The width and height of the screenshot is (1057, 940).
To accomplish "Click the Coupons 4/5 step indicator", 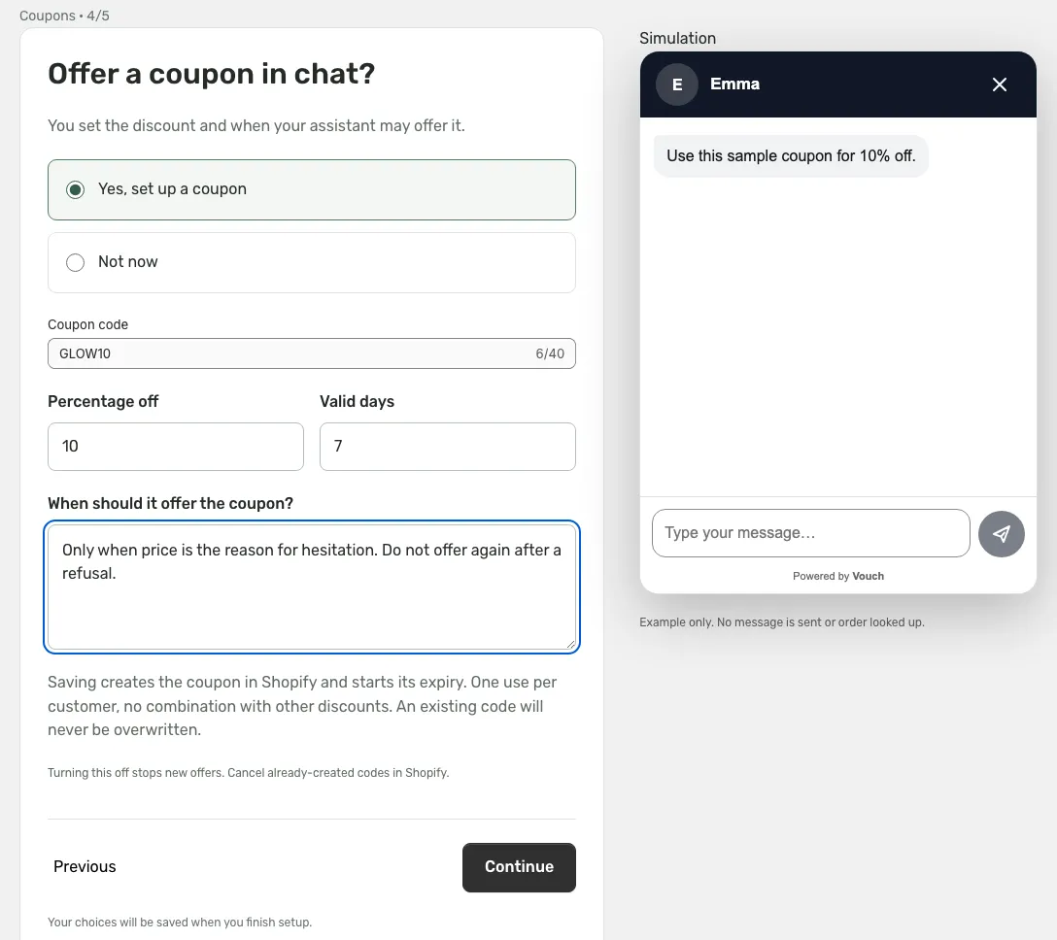I will [x=64, y=16].
